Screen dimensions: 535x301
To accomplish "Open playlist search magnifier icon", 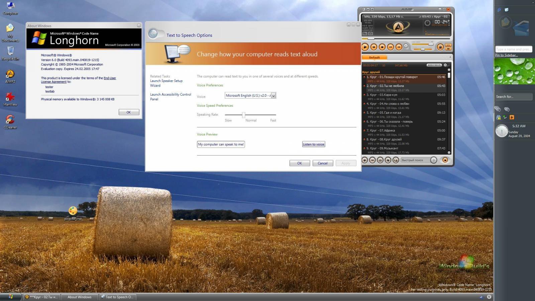I will tap(396, 160).
